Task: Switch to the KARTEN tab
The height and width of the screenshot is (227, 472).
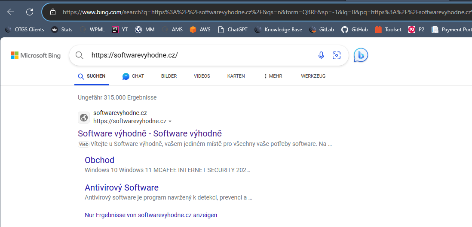Action: tap(236, 76)
